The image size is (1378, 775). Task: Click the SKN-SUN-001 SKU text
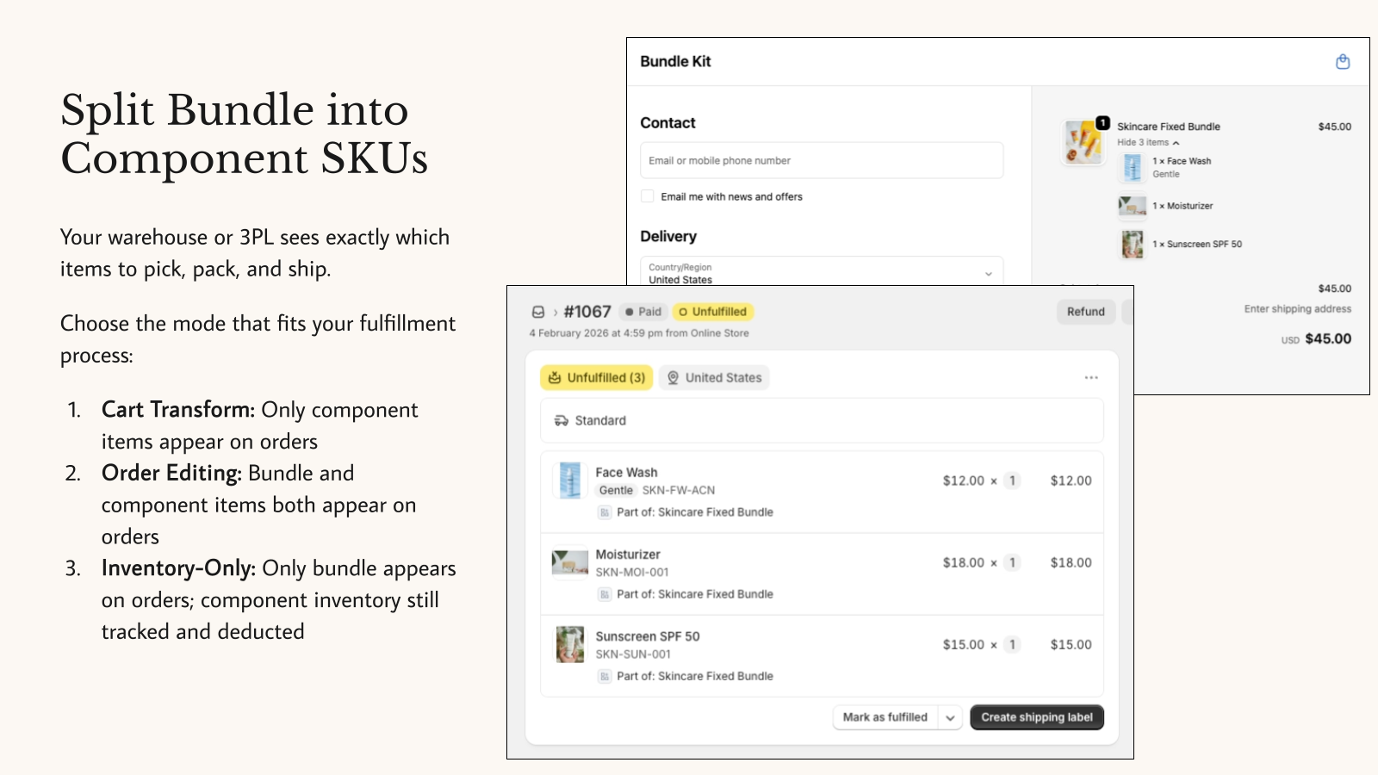(x=633, y=654)
